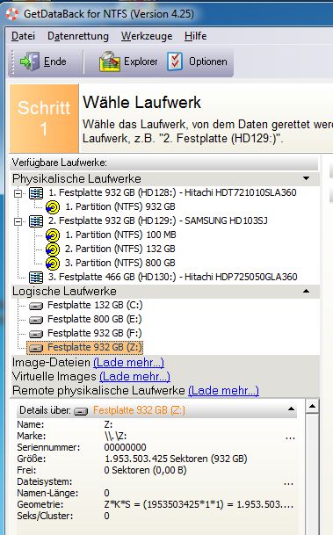Select the 1. Festplatte Hitachi HDT721010SLA360 drive icon
This screenshot has width=333, height=535.
click(x=36, y=193)
